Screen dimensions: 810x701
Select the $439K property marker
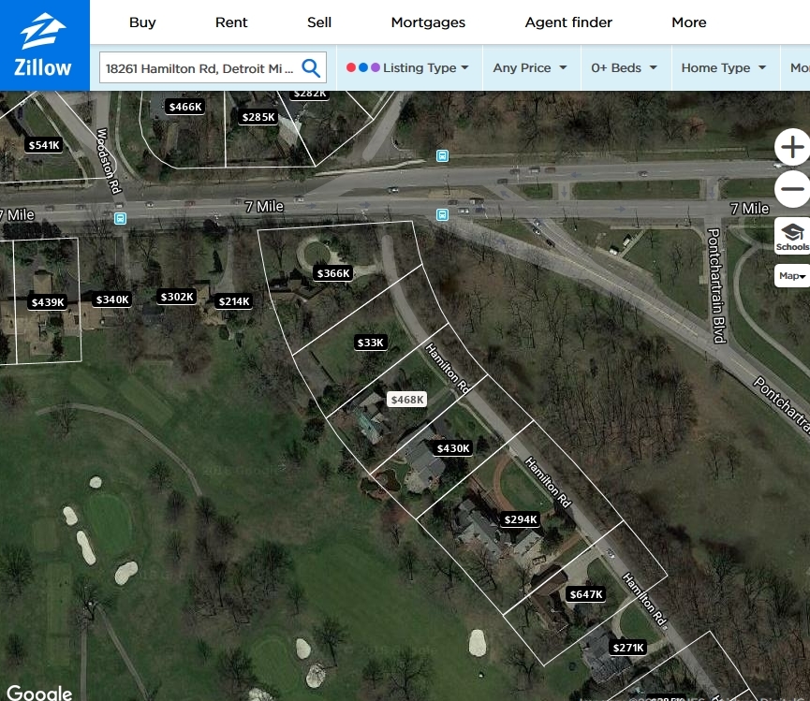[48, 302]
